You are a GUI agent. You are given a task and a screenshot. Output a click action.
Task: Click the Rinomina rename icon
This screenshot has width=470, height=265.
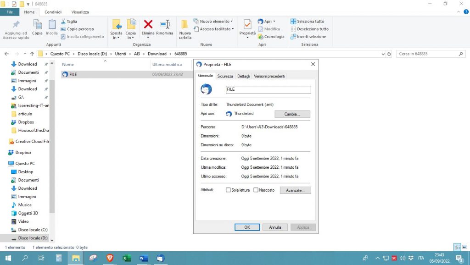click(x=165, y=25)
